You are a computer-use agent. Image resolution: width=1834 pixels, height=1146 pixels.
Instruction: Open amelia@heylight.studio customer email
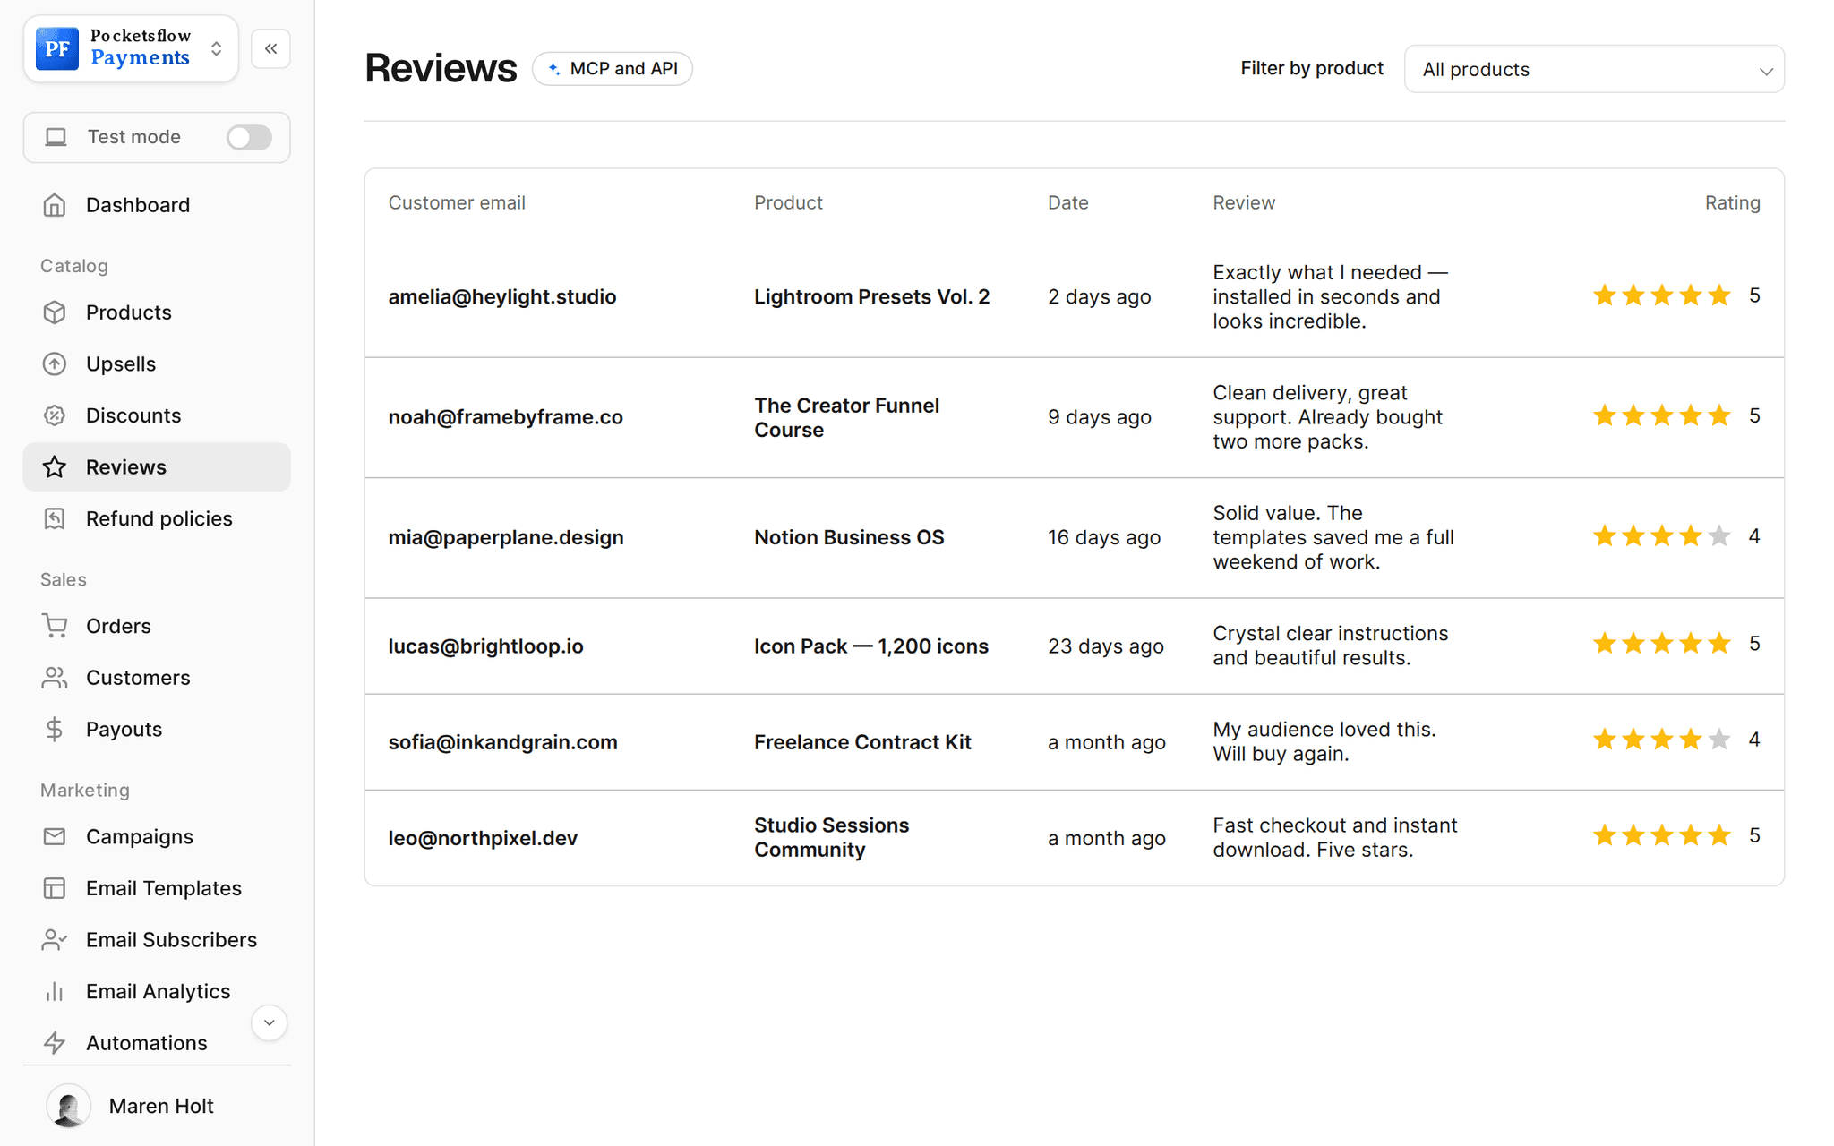(x=502, y=296)
